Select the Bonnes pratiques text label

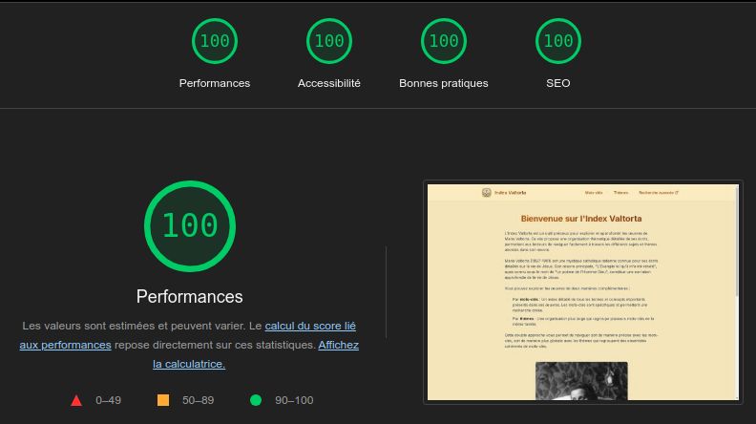coord(444,83)
